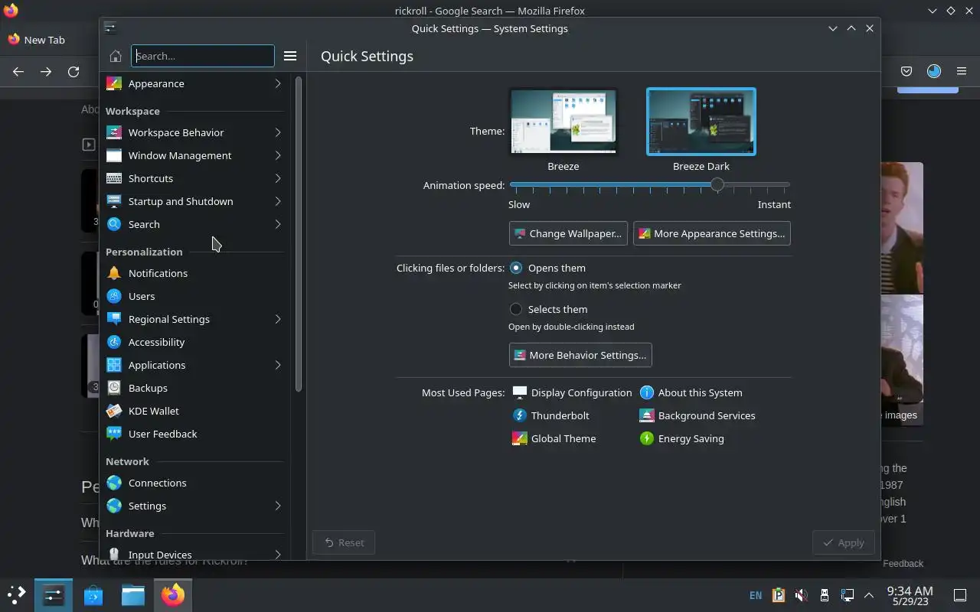Select the Opens them radio button
980x612 pixels.
(x=516, y=268)
